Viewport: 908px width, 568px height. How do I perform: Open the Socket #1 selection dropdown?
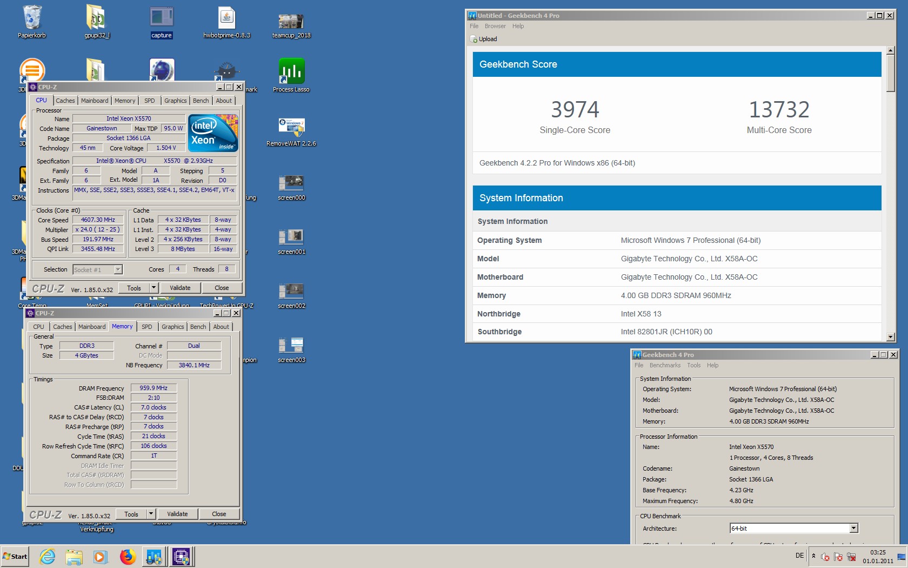pos(118,269)
